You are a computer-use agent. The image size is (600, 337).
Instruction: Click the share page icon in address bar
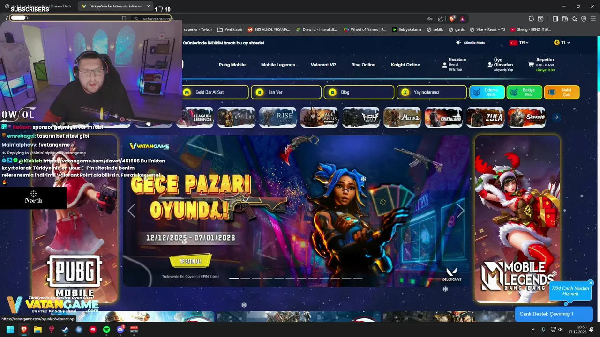[441, 19]
